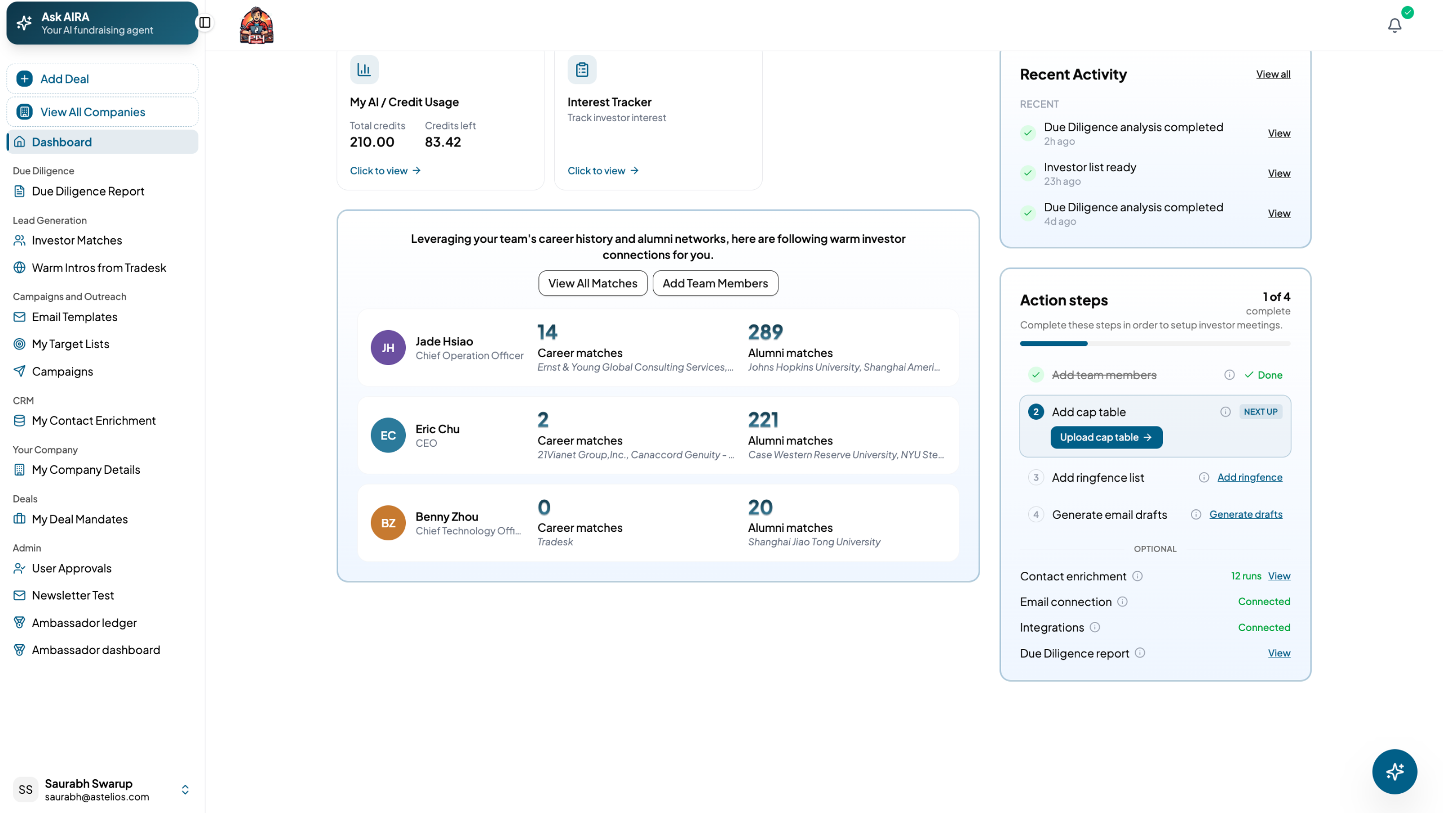Click the Upload cap table button
Image resolution: width=1443 pixels, height=813 pixels.
(x=1106, y=437)
